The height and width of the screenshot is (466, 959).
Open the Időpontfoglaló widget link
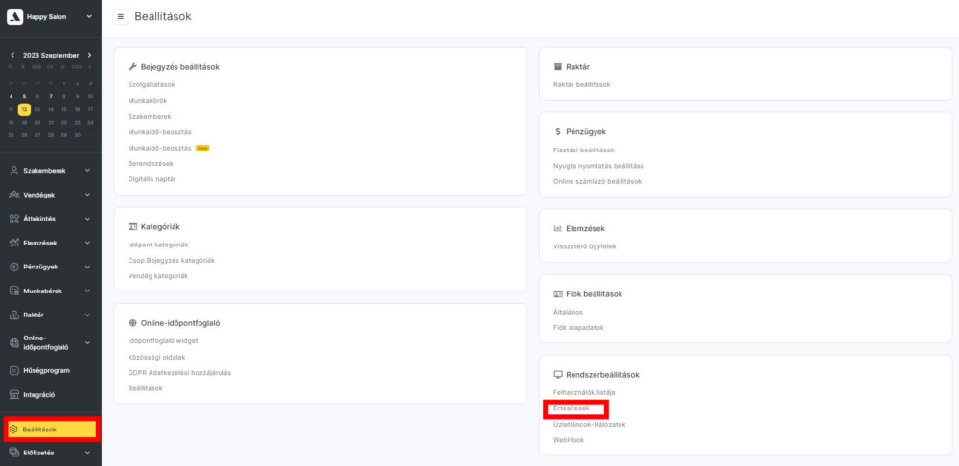pyautogui.click(x=163, y=340)
